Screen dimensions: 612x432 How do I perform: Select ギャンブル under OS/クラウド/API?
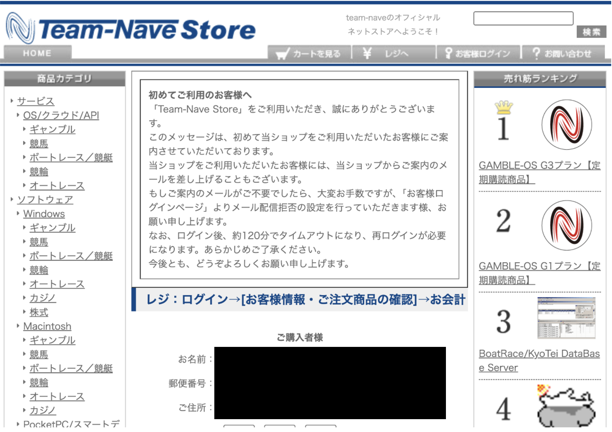[x=52, y=129]
